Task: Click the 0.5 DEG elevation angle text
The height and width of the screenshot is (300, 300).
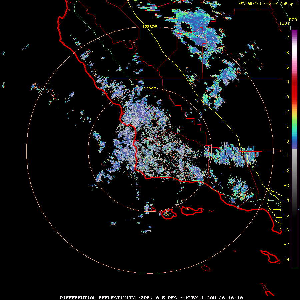Action: coord(168,298)
